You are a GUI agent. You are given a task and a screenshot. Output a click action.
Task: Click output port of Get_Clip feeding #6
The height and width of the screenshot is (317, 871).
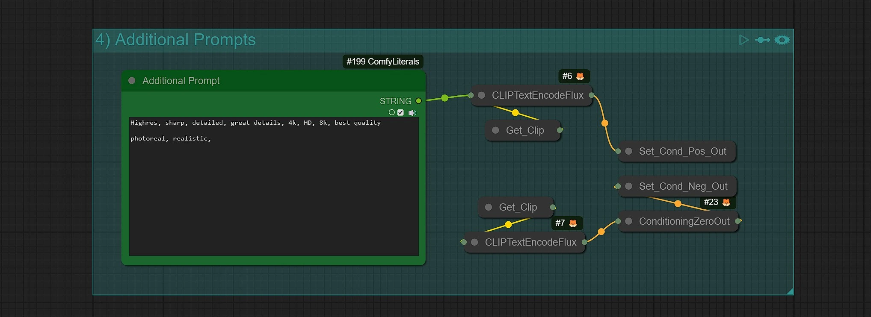tap(560, 130)
